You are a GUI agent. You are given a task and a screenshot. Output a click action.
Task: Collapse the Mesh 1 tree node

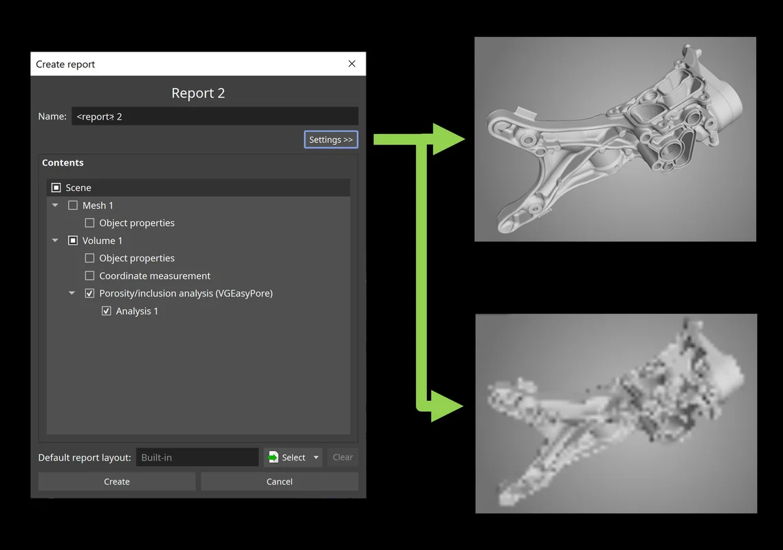(56, 206)
